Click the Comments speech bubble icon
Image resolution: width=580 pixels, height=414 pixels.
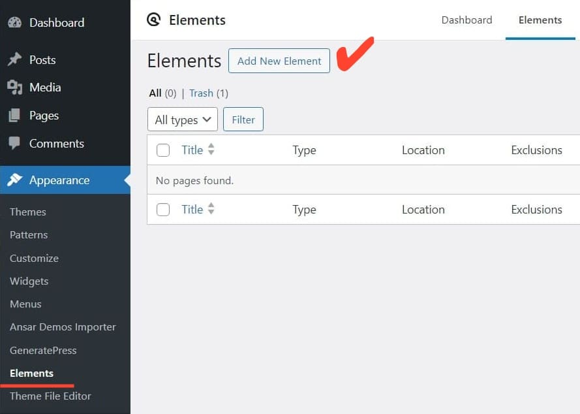coord(14,143)
